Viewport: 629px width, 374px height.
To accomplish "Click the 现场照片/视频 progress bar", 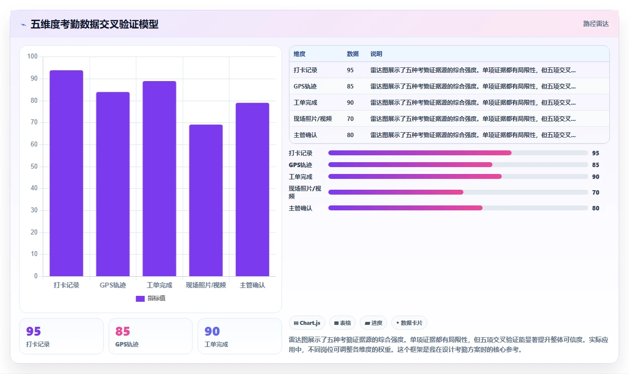I will (x=458, y=192).
